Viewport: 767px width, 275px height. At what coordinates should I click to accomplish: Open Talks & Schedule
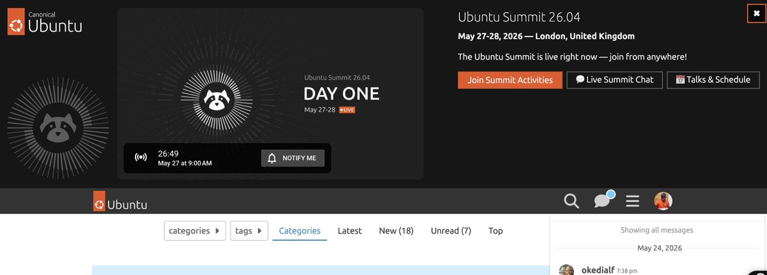pyautogui.click(x=713, y=80)
